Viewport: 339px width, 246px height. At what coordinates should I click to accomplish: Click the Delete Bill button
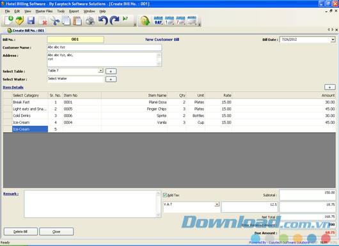(x=20, y=231)
